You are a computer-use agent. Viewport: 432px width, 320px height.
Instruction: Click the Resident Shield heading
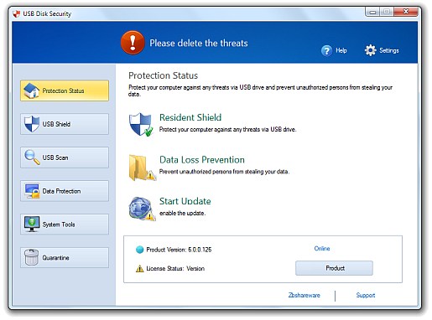pos(190,117)
